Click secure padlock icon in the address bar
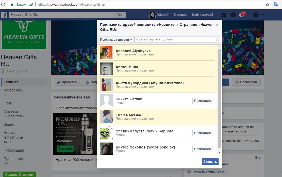This screenshot has width=282, height=177. pyautogui.click(x=12, y=4)
